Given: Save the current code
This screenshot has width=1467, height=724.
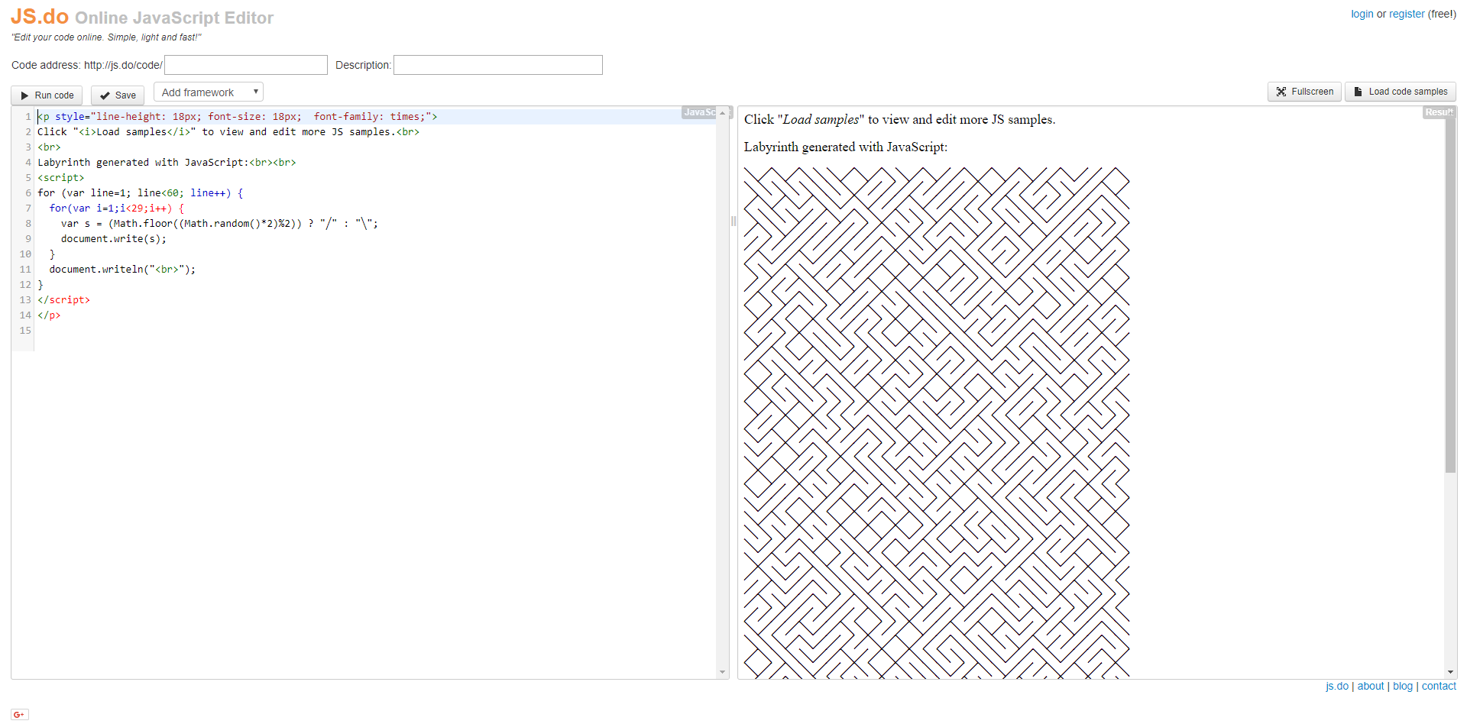Looking at the screenshot, I should pos(118,95).
